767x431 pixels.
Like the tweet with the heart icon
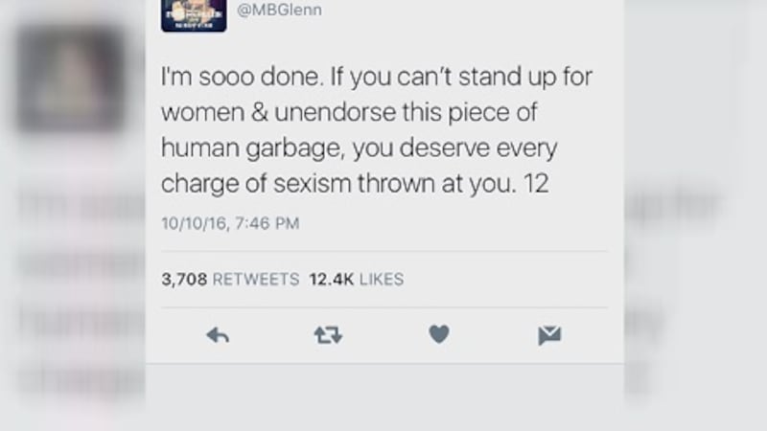coord(439,334)
